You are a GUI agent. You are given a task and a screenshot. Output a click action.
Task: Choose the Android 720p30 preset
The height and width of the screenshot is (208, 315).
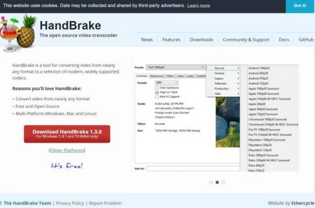coord(258,83)
